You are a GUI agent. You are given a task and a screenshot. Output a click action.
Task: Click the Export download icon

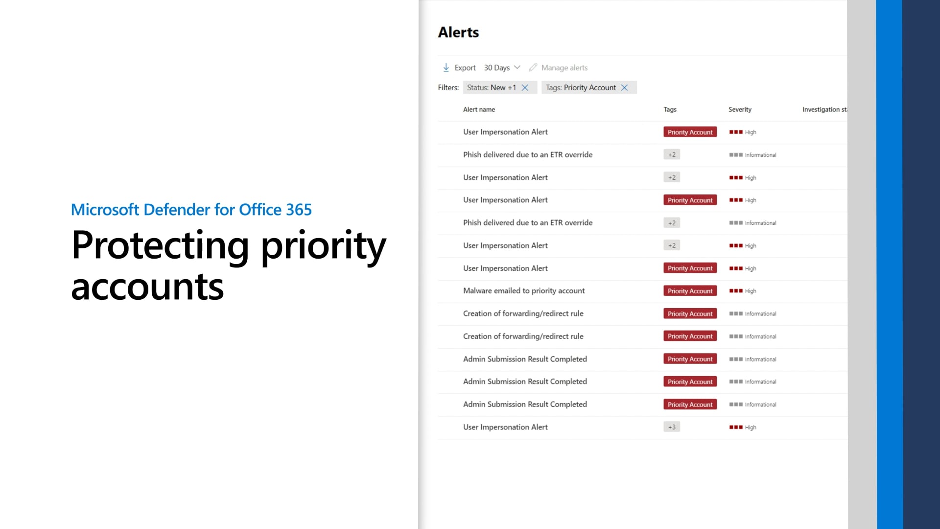point(446,67)
